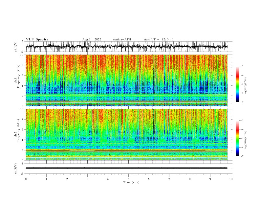The width and height of the screenshot is (260, 201).
Task: Click inside the ch.2 spectrogram panel
Action: pos(127,135)
